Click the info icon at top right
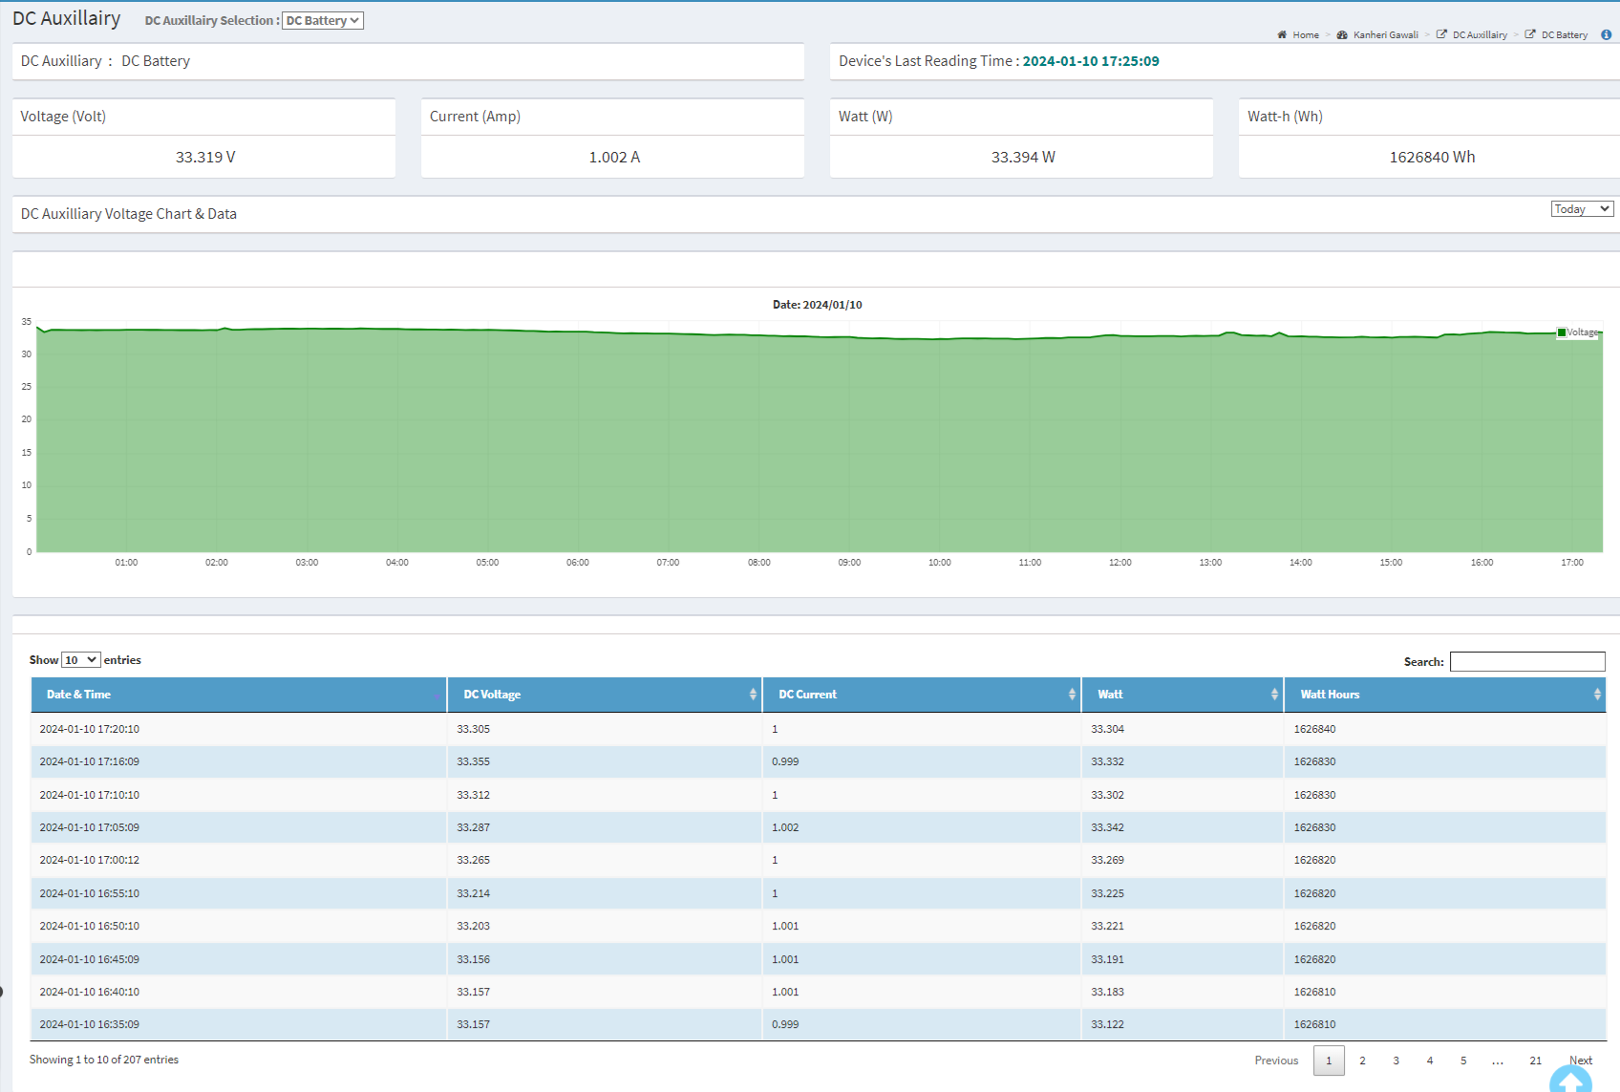Viewport: 1620px width, 1092px height. click(1607, 34)
